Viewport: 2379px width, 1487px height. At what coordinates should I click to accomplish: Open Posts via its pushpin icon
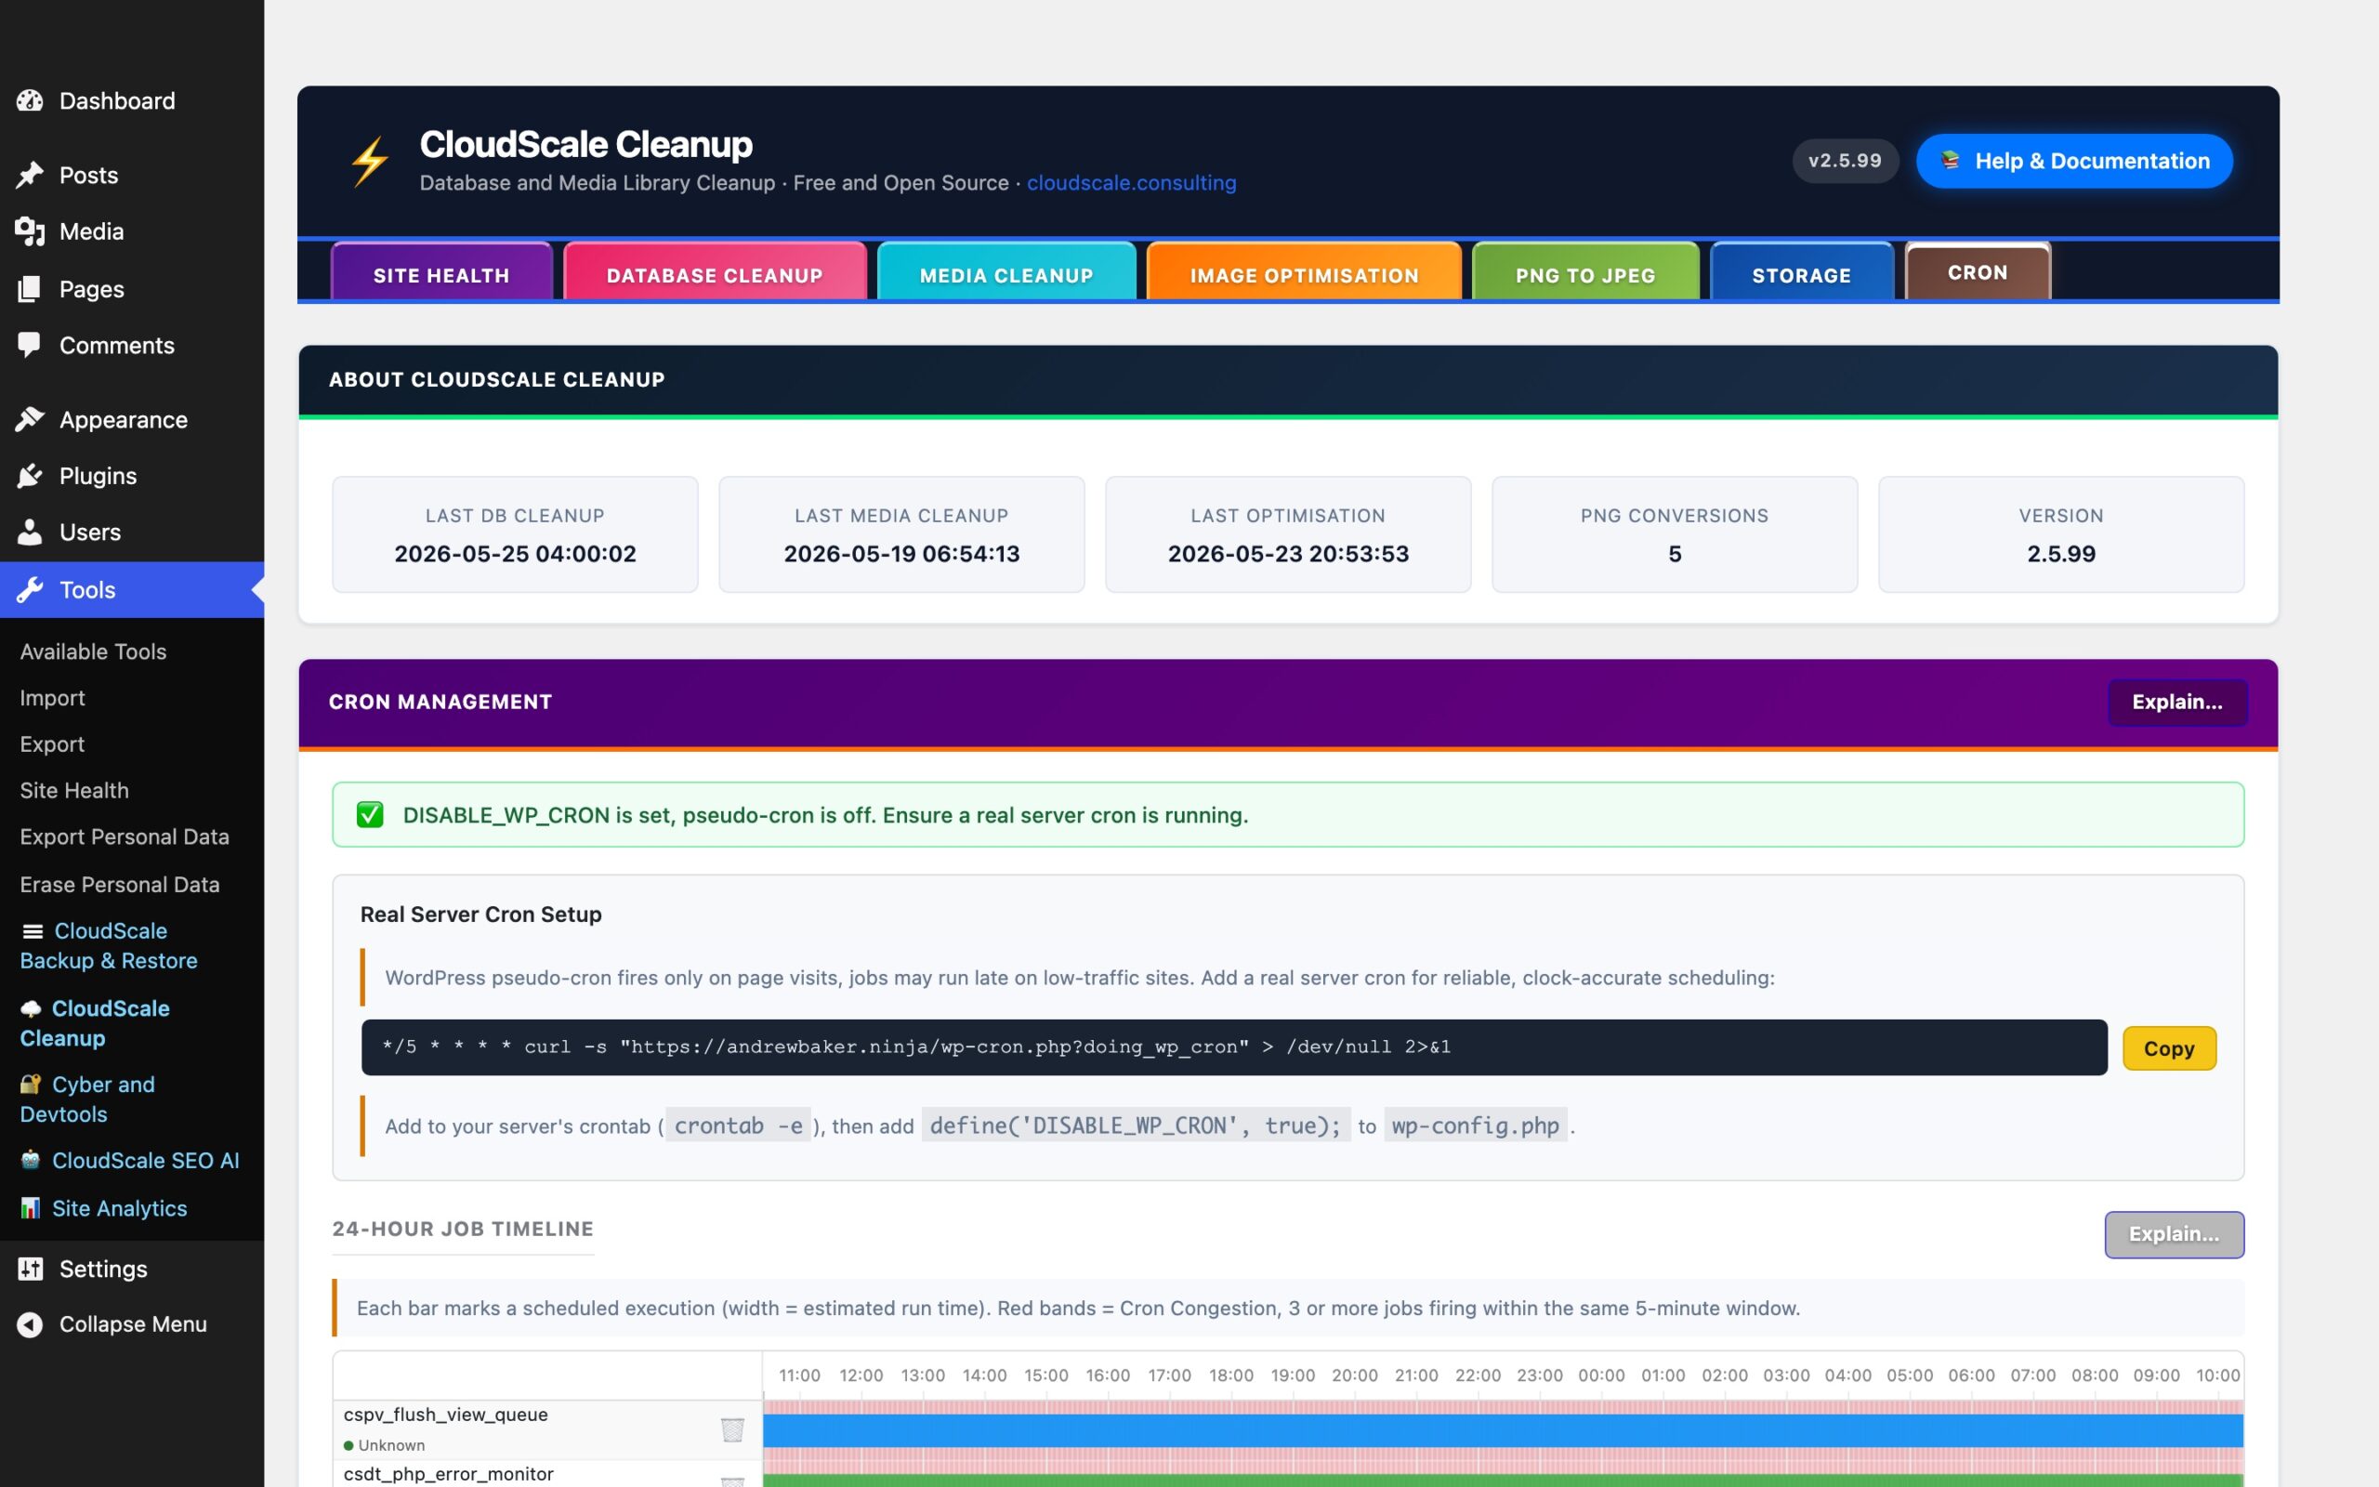(x=30, y=175)
